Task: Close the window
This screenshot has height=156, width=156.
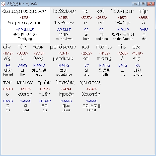Action: tap(151, 4)
